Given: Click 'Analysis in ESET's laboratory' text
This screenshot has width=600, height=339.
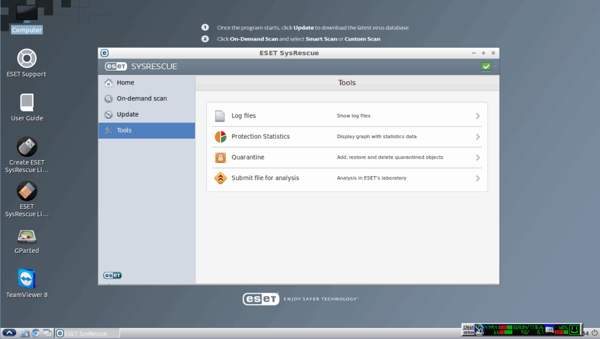Looking at the screenshot, I should 372,178.
